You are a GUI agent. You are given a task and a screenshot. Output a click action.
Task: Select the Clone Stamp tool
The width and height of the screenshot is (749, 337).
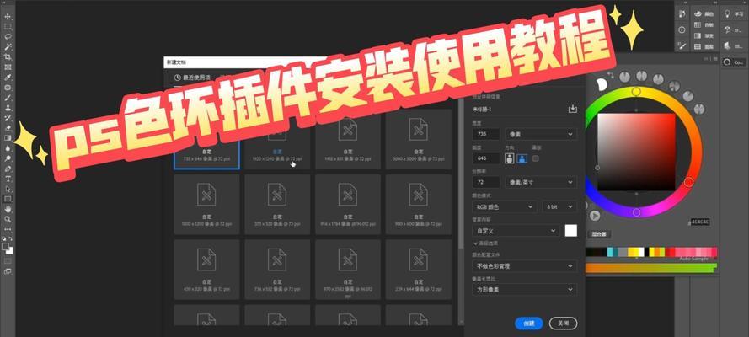click(x=8, y=108)
